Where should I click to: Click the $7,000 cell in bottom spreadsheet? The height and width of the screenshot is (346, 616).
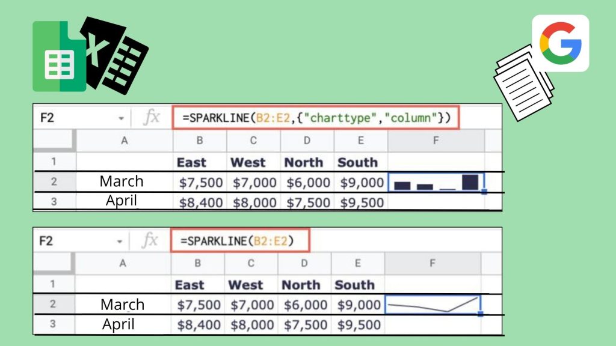coord(251,305)
